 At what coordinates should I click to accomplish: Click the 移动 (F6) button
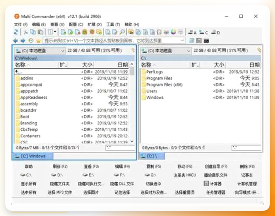(185, 166)
